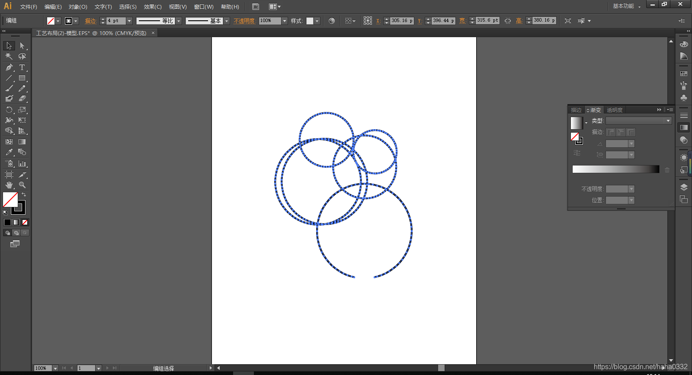Select the Blend tool
Image resolution: width=692 pixels, height=375 pixels.
pyautogui.click(x=22, y=152)
